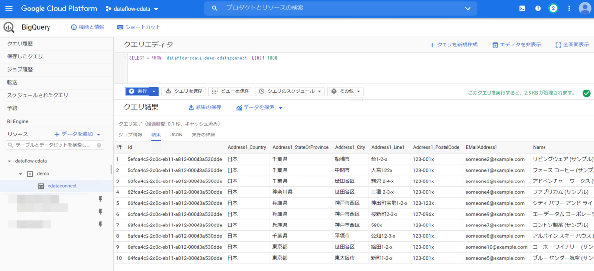Open 予約 in sidebar

(56, 108)
